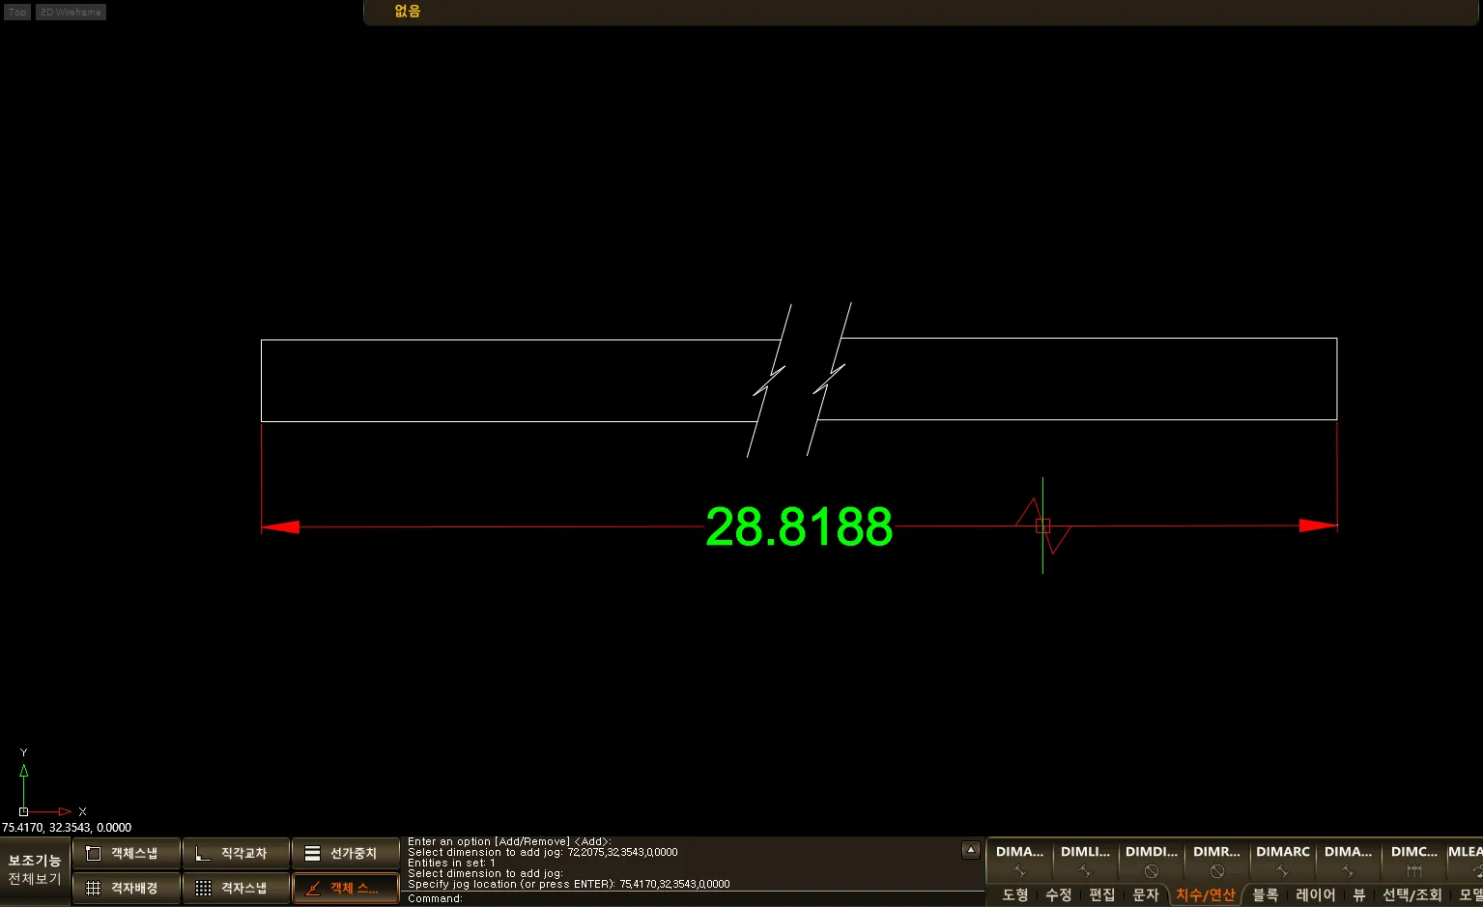Pick the DIMR... radius dimension tool
Screen dimensions: 1483x907
1216,860
